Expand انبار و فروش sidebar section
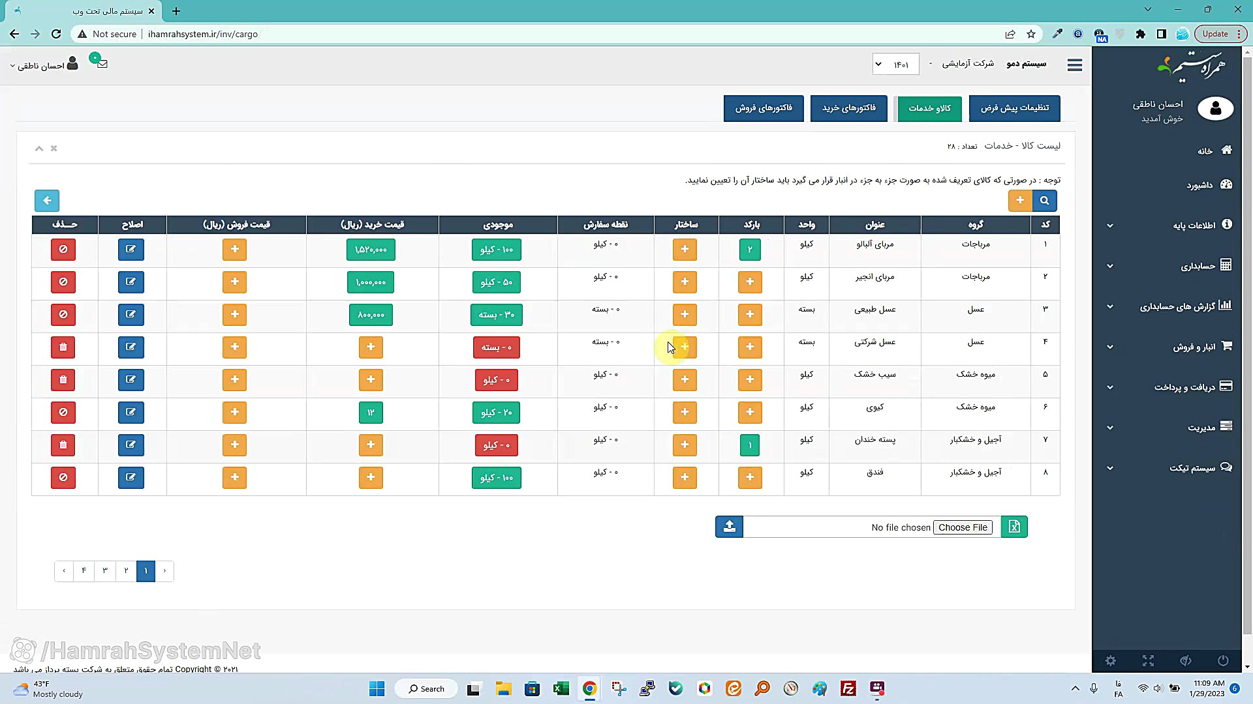The image size is (1253, 704). click(x=1194, y=347)
